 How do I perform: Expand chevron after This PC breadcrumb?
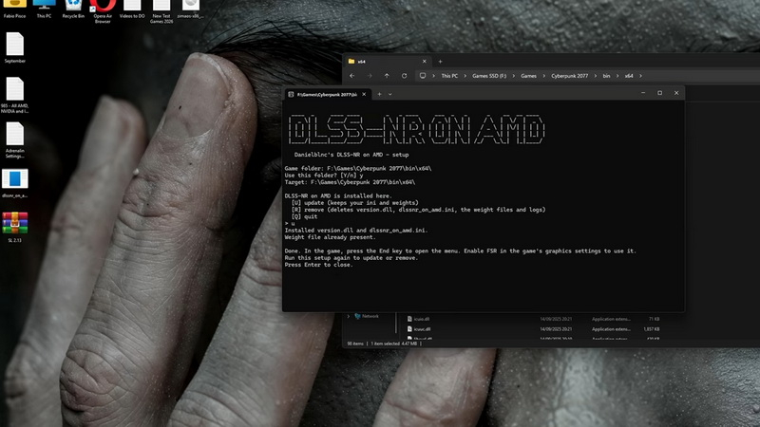coord(465,76)
